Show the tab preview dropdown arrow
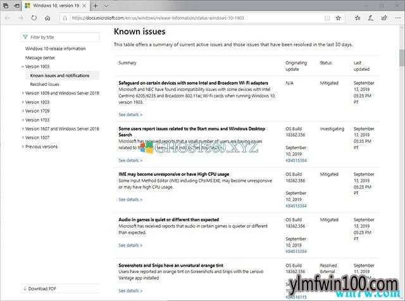The width and height of the screenshot is (405, 301). 106,6
